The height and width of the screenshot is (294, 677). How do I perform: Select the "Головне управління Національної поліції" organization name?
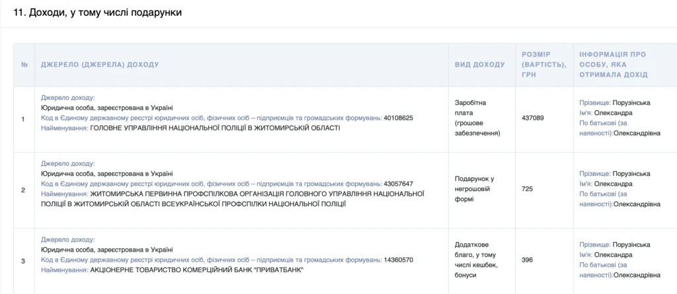(x=215, y=128)
